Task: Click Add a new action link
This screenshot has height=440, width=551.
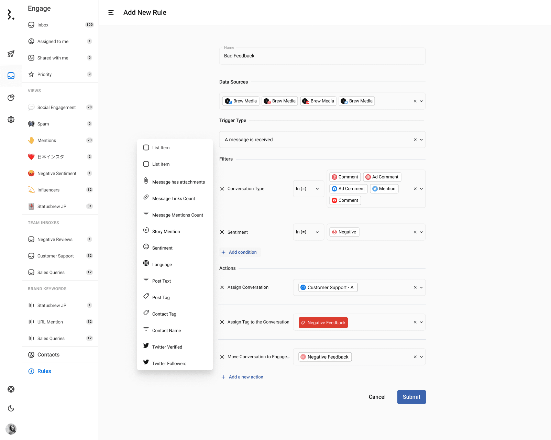Action: 246,377
